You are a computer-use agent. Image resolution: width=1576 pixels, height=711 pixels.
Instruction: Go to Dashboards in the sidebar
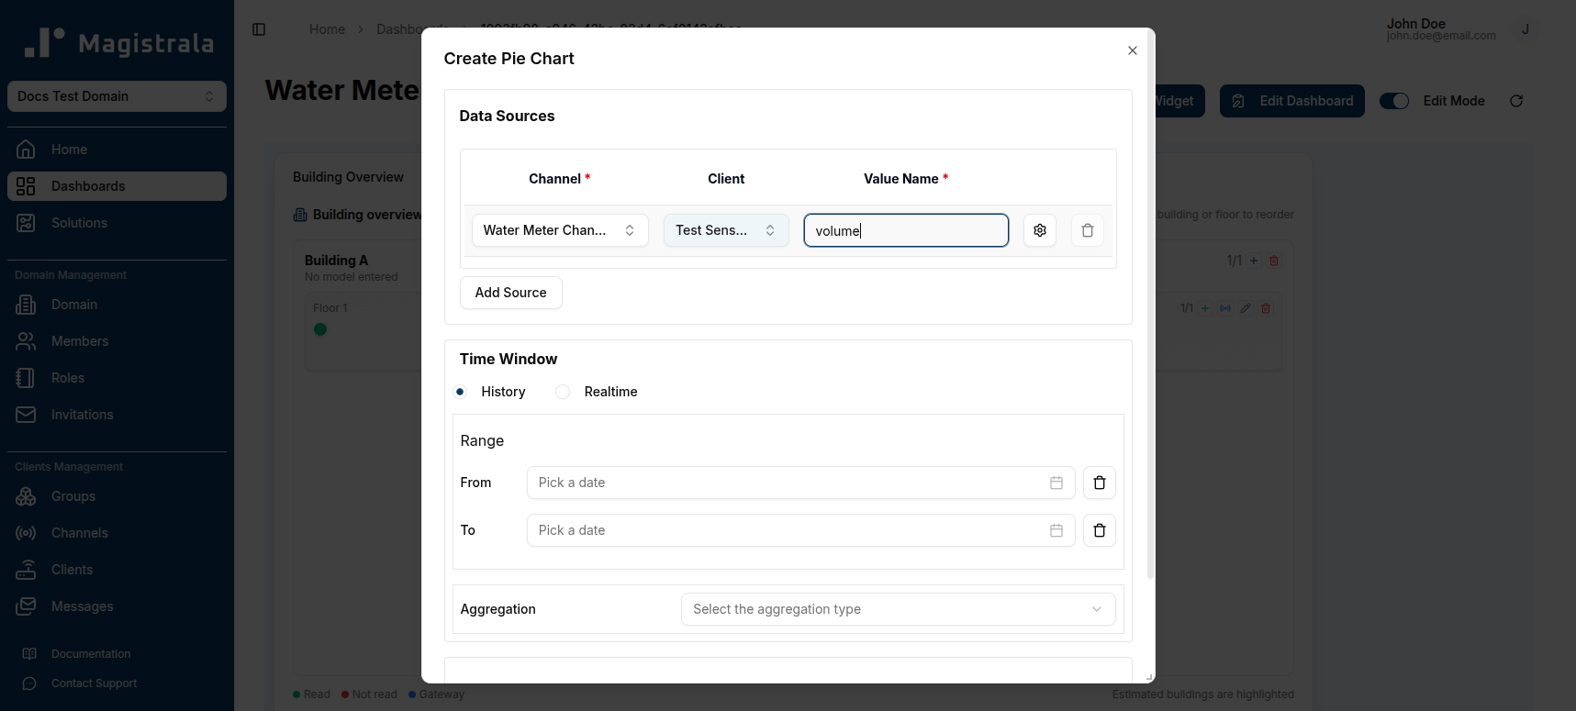(117, 186)
